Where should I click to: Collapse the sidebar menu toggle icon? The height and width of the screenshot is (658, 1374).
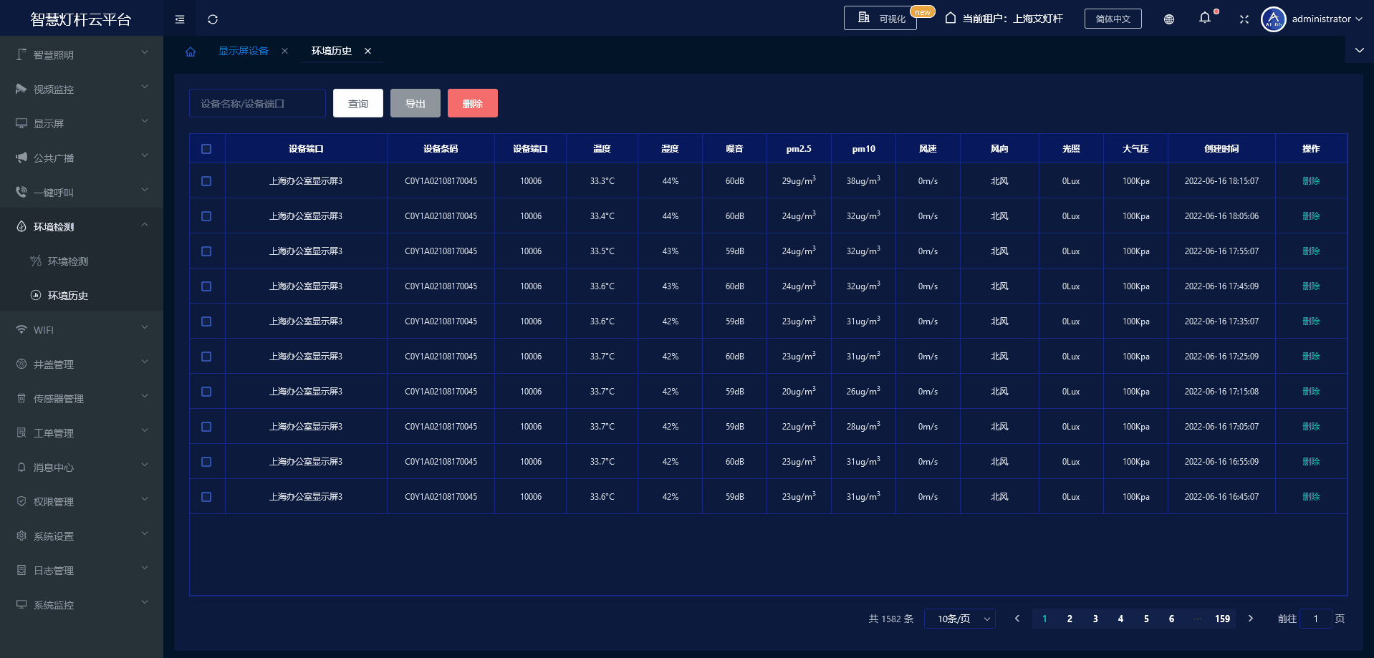[x=180, y=19]
